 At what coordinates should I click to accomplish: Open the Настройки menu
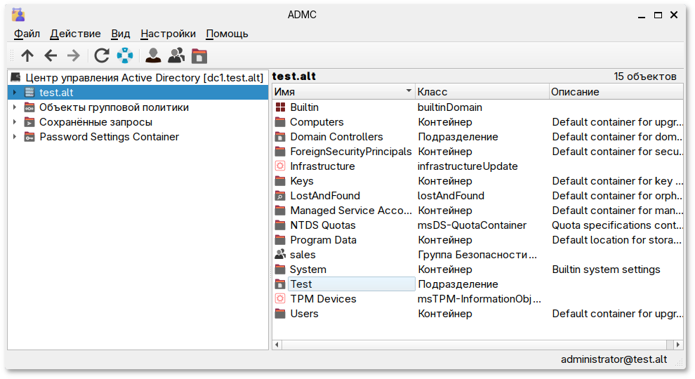point(168,34)
